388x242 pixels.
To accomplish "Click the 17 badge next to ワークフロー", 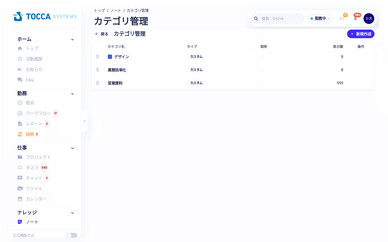I will pos(56,113).
